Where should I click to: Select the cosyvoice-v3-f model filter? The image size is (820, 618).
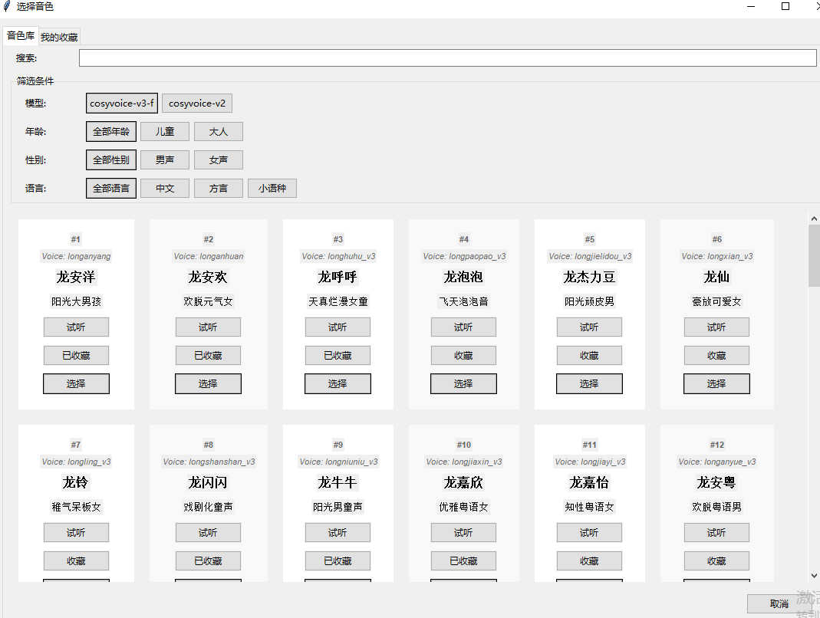pos(122,104)
